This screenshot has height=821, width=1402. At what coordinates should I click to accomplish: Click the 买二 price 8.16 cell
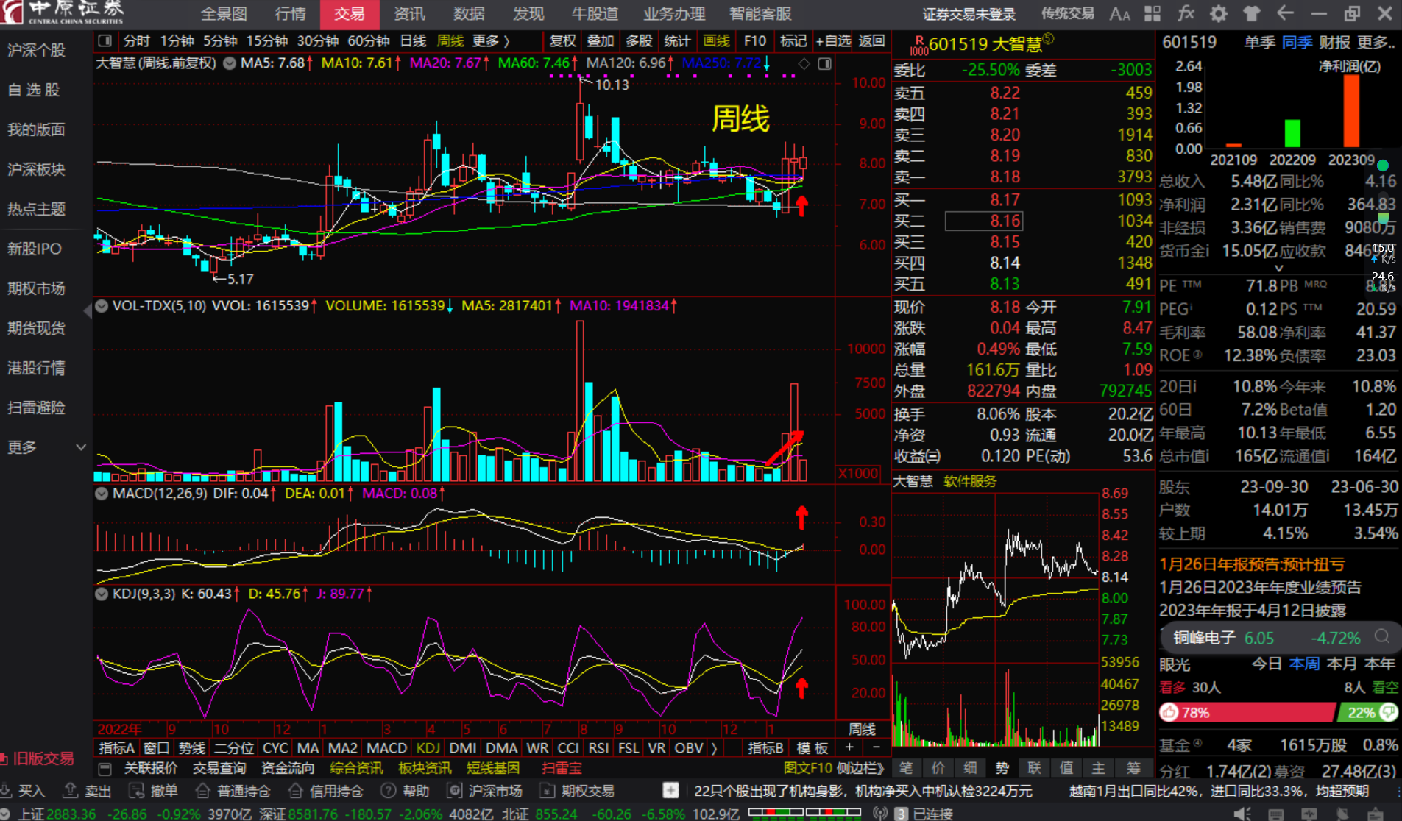tap(984, 221)
